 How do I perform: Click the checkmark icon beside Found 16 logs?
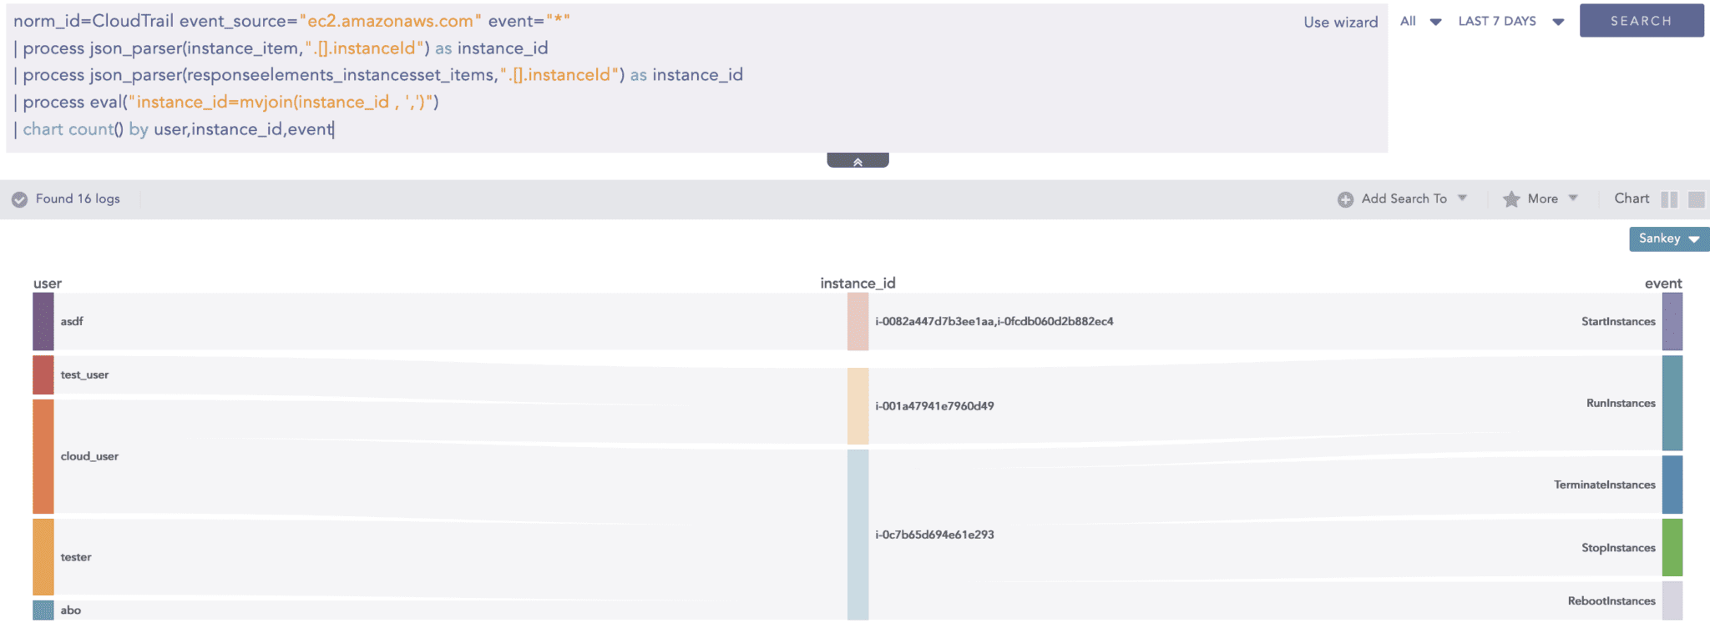pos(20,199)
